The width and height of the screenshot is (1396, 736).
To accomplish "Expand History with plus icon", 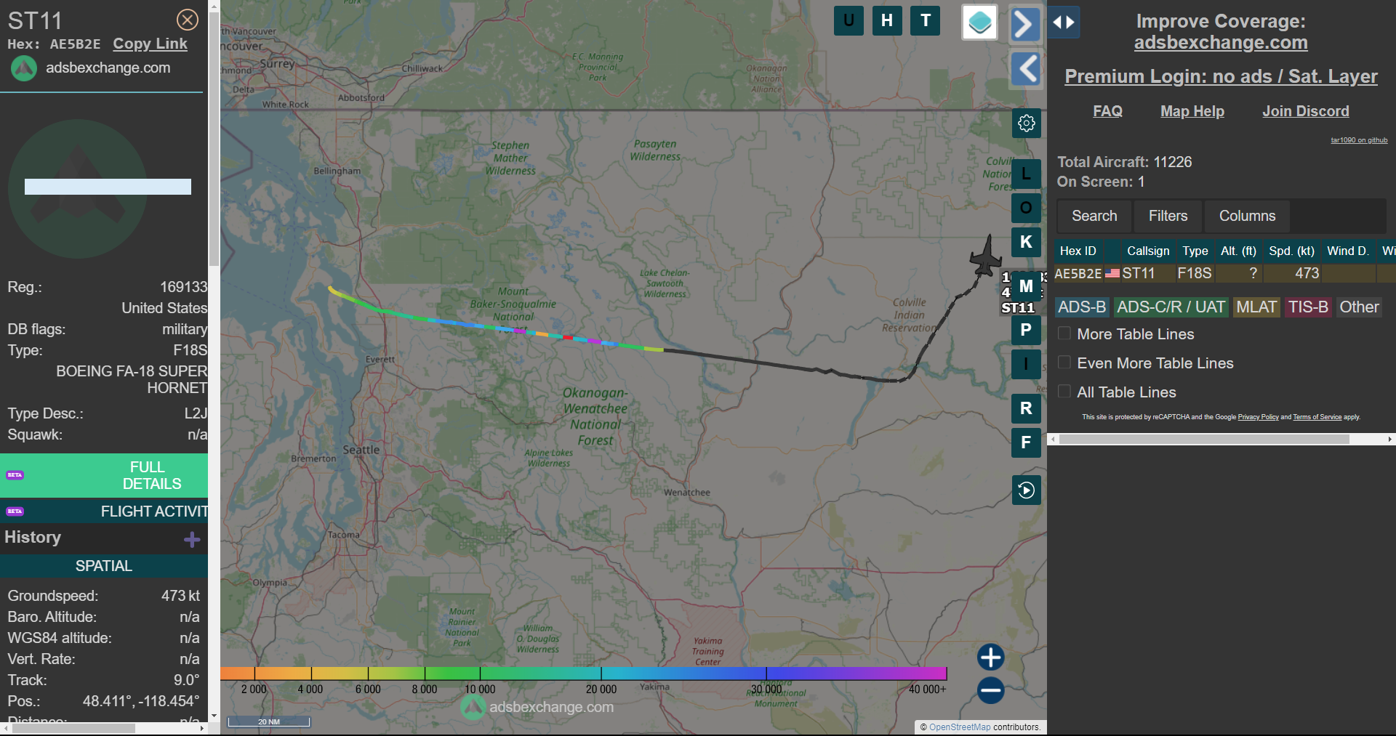I will [x=192, y=539].
